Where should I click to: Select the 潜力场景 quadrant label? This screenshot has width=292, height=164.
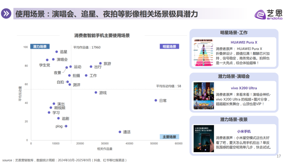pos(40,46)
